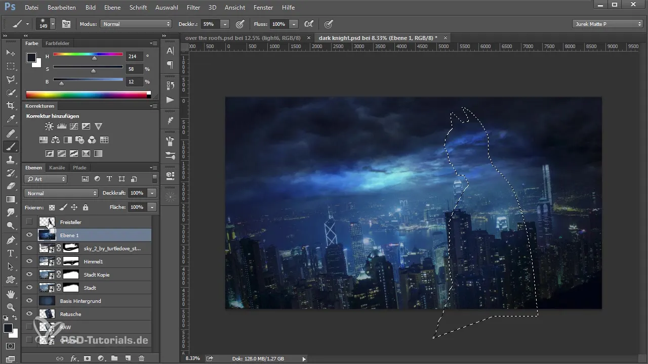Enable airbrush build-up mode

coord(308,24)
